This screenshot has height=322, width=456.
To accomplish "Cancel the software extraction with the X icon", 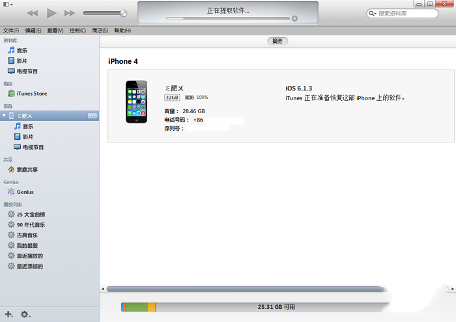I will click(x=294, y=19).
